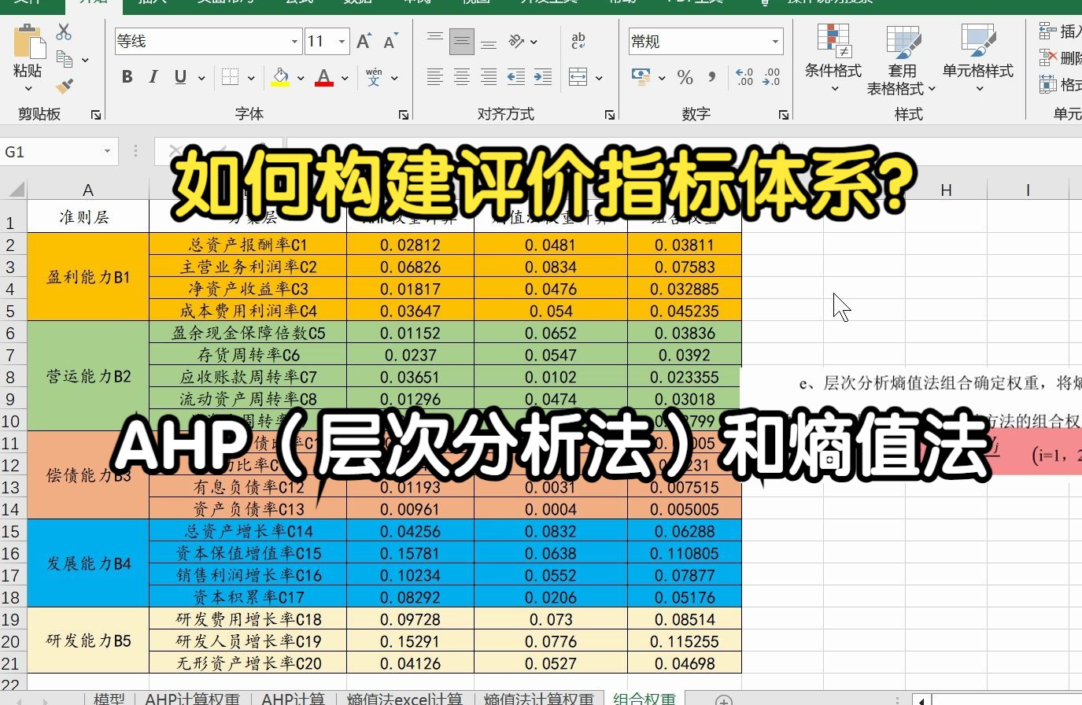Viewport: 1082px width, 705px height.
Task: Align text left
Action: tap(435, 77)
